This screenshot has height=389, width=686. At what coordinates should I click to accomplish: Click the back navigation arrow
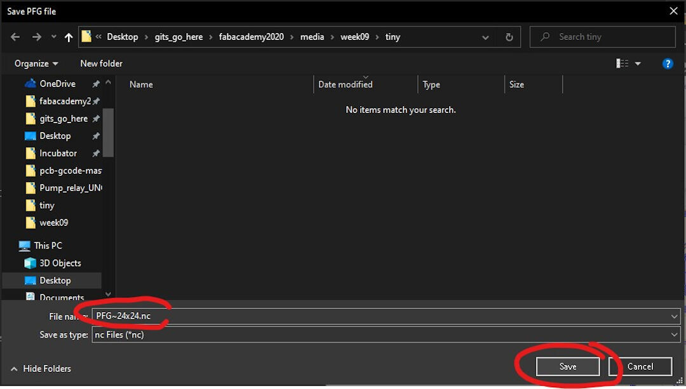click(15, 37)
